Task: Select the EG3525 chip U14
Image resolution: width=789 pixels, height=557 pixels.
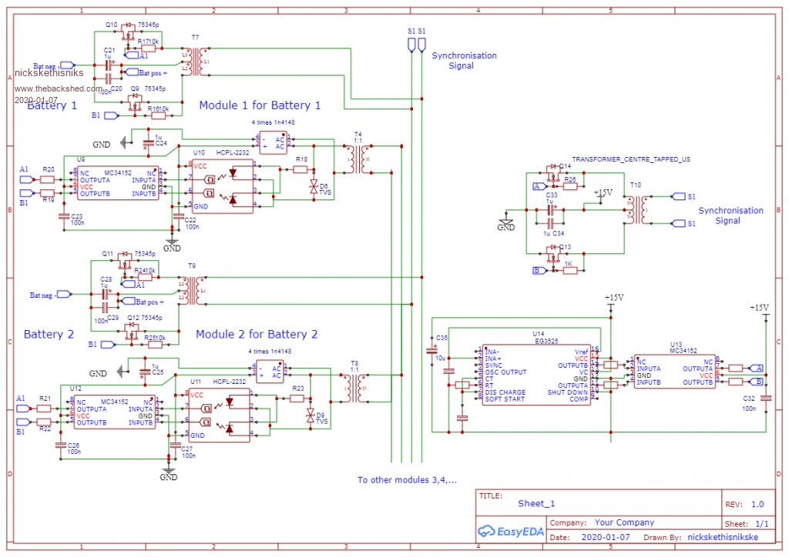Action: click(x=536, y=375)
